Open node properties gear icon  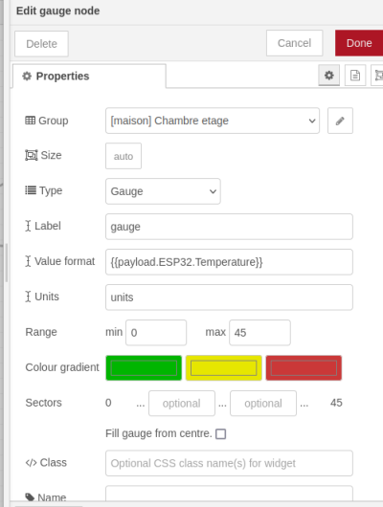pyautogui.click(x=329, y=76)
